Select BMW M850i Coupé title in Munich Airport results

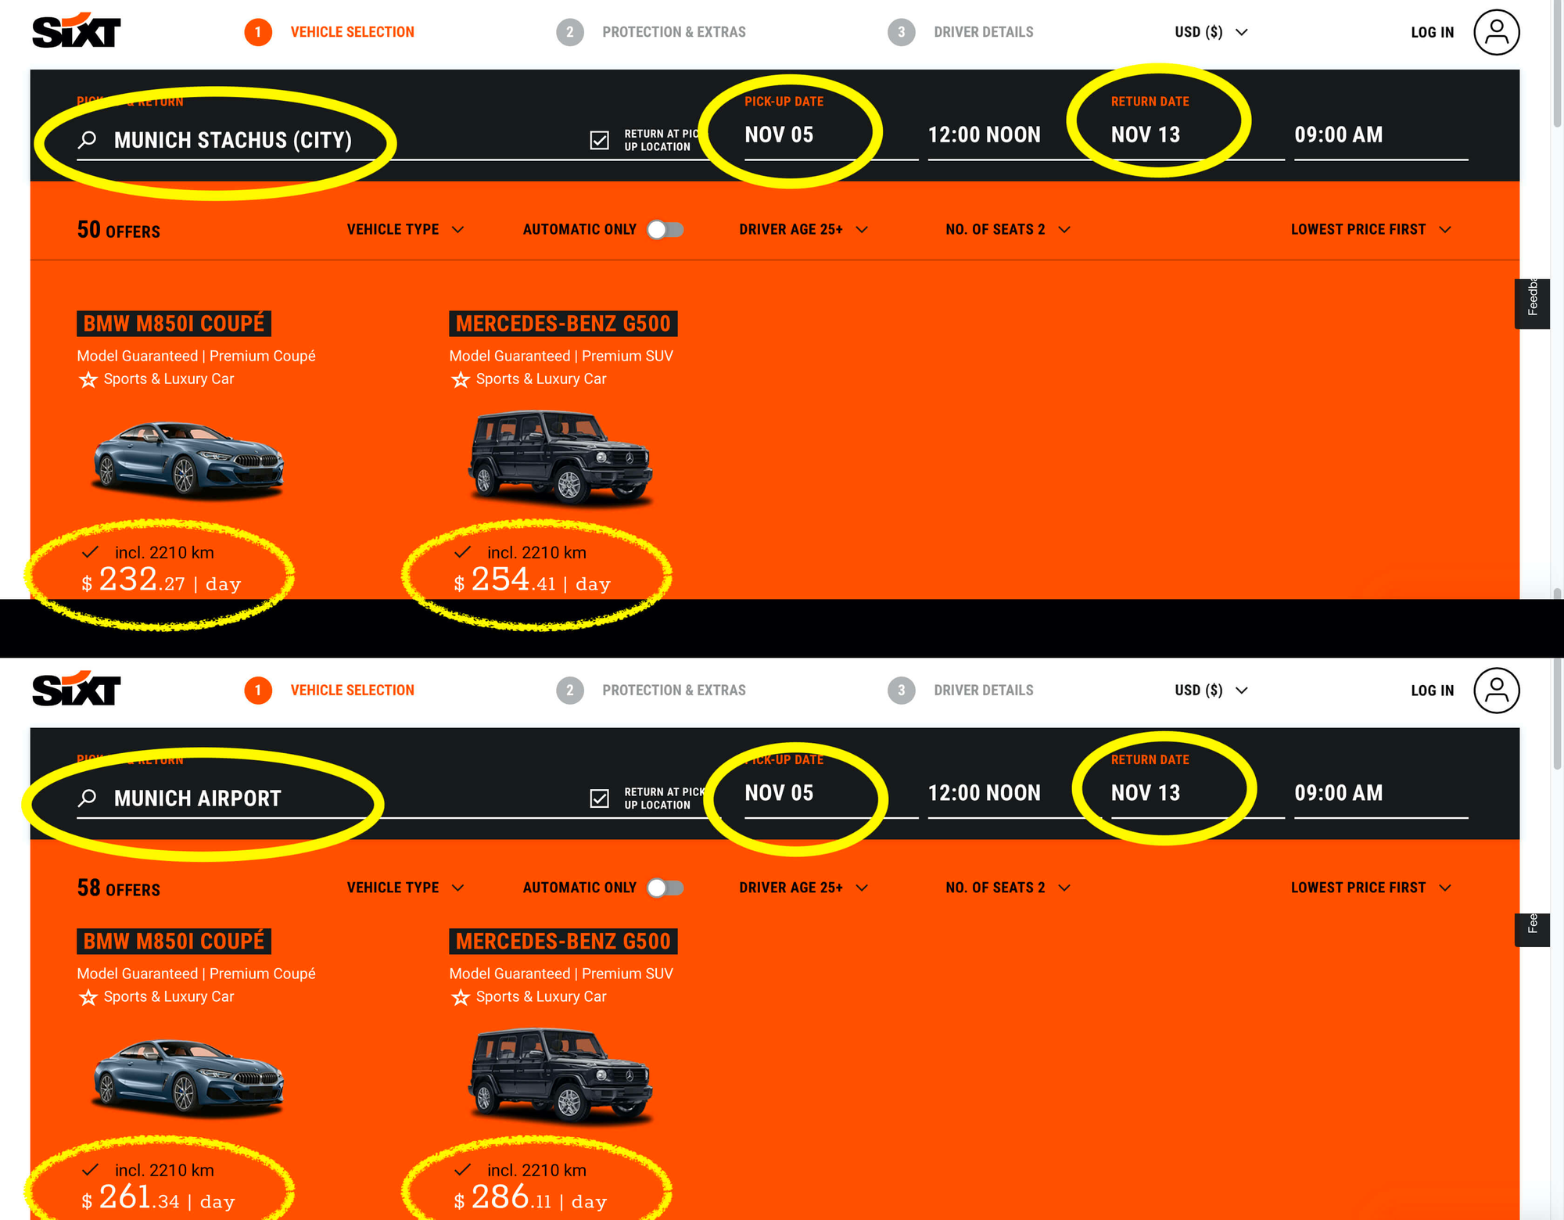coord(174,941)
